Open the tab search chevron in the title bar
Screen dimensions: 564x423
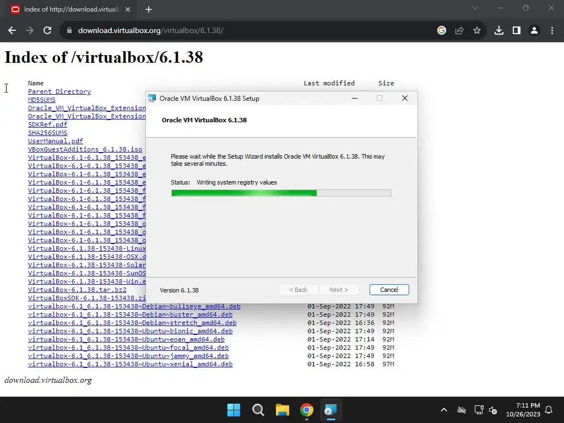click(475, 8)
